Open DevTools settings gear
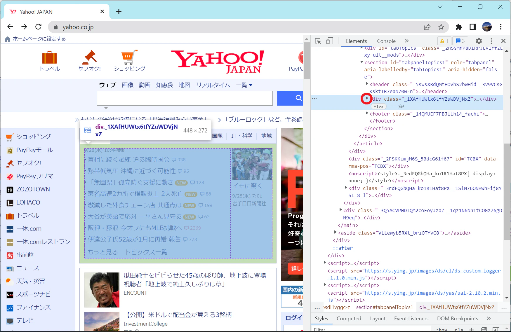Viewport: 511px width, 332px height. (479, 41)
